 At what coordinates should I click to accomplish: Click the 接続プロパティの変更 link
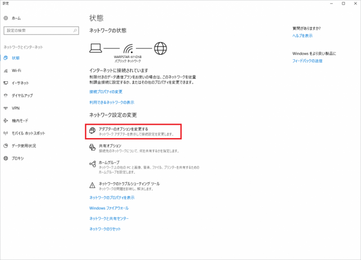(105, 91)
